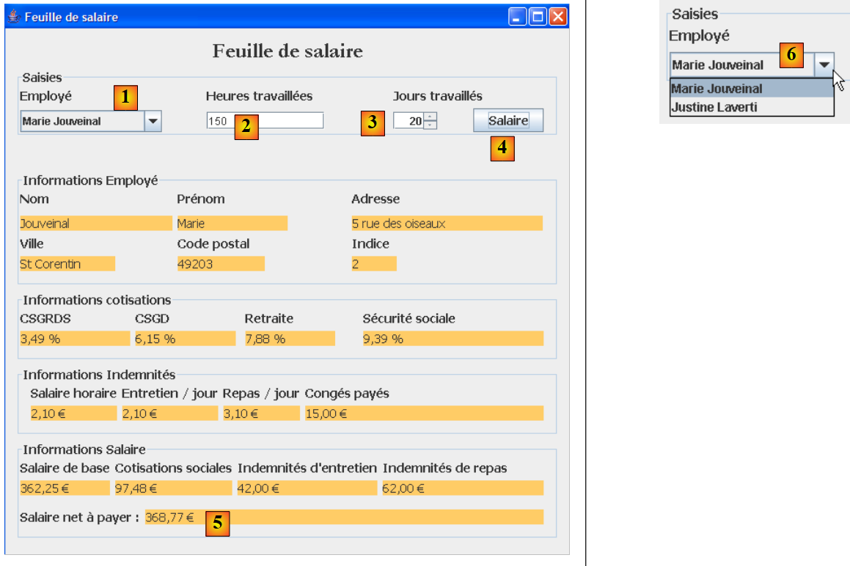This screenshot has width=850, height=566.
Task: Click the Code postal value 49203
Action: coord(220,264)
